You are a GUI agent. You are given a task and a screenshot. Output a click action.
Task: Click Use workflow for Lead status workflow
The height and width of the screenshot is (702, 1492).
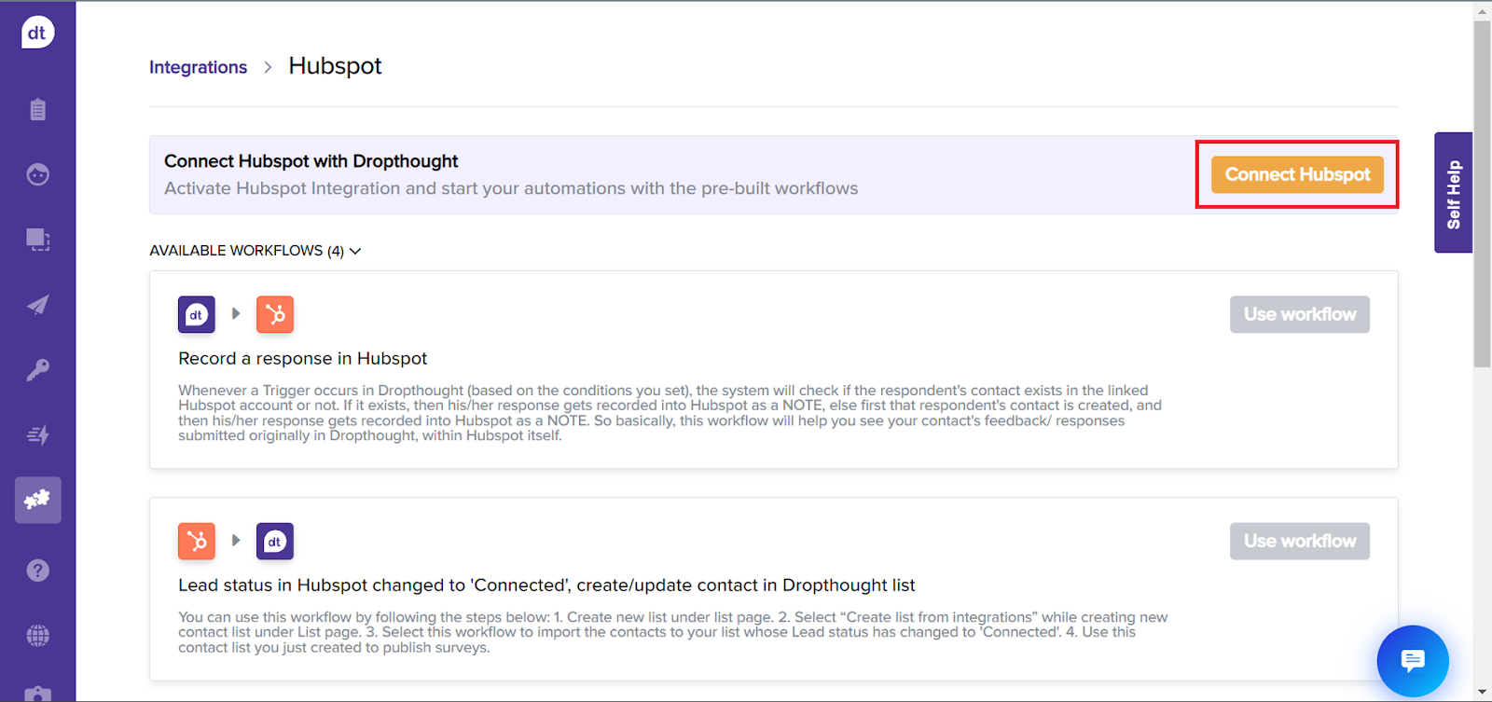tap(1299, 541)
